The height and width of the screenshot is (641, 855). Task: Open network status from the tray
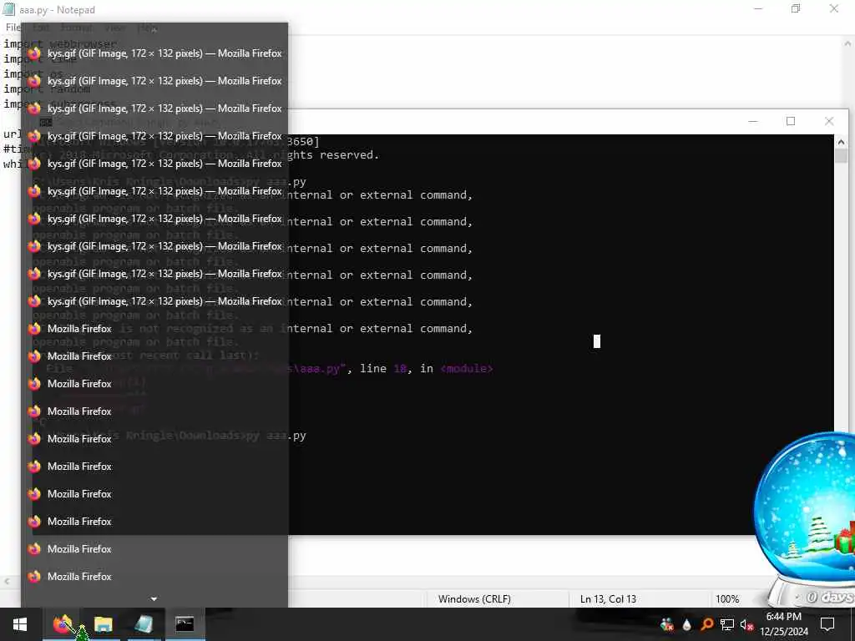pyautogui.click(x=727, y=624)
